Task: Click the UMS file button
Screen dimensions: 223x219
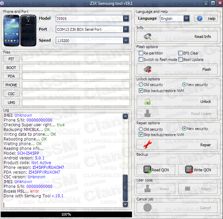Action: 11,103
